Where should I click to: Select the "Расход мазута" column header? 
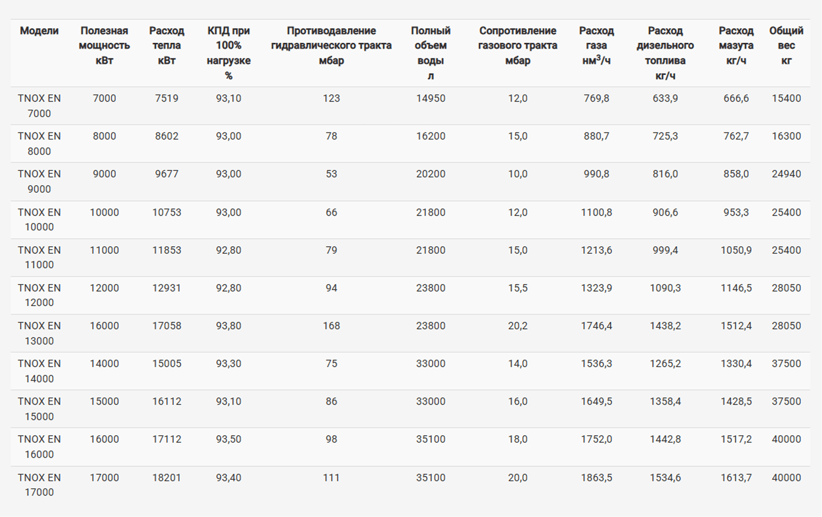736,46
